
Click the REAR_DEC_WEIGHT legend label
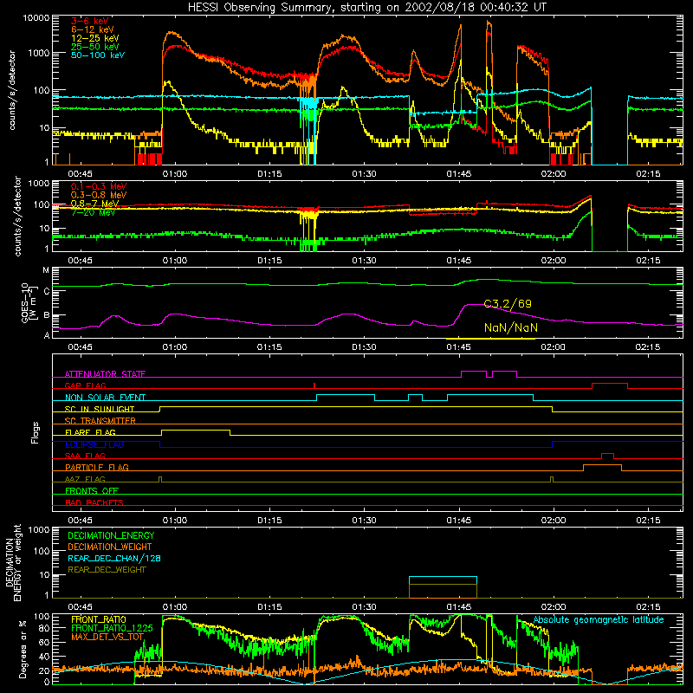pyautogui.click(x=107, y=570)
